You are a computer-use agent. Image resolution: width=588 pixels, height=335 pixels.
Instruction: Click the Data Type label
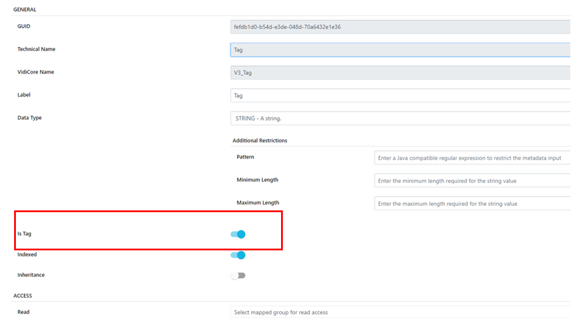pyautogui.click(x=29, y=118)
